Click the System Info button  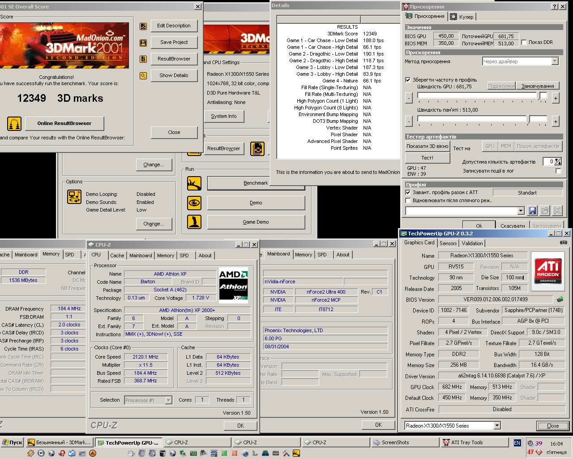point(224,116)
